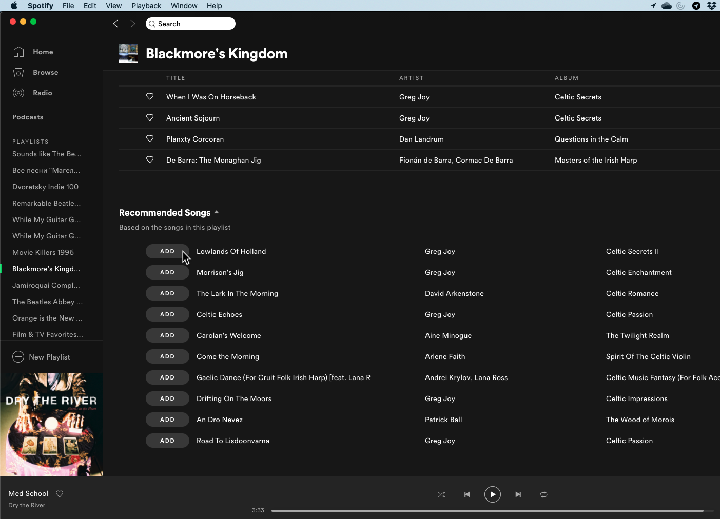Like the song Planxty Corcoran

[150, 139]
